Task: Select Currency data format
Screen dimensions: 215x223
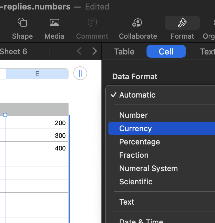Action: coord(135,129)
